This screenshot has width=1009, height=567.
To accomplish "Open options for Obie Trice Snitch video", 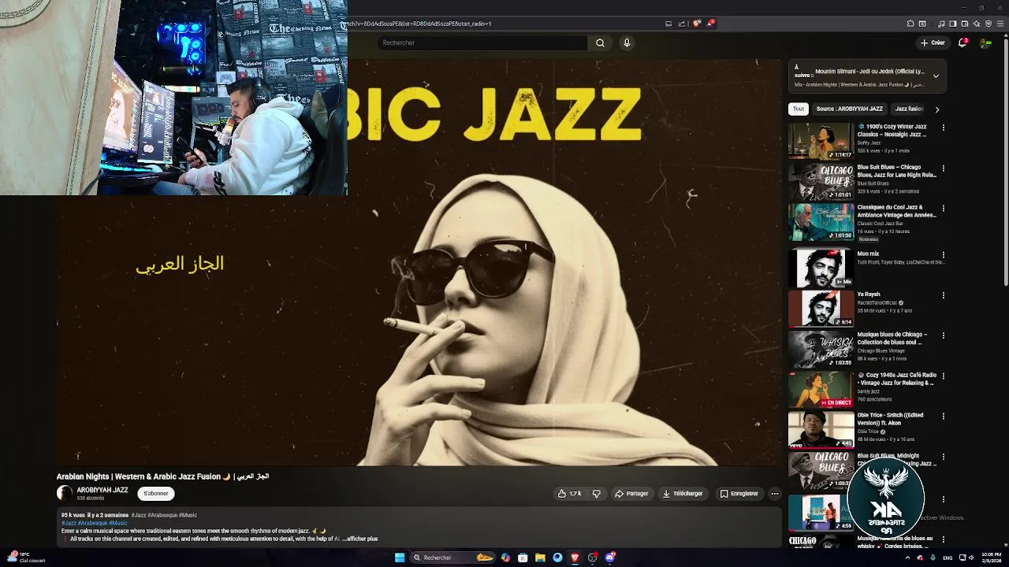I will 943,416.
